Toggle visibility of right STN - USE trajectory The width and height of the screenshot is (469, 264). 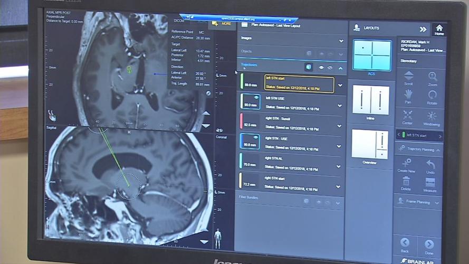tap(256, 137)
